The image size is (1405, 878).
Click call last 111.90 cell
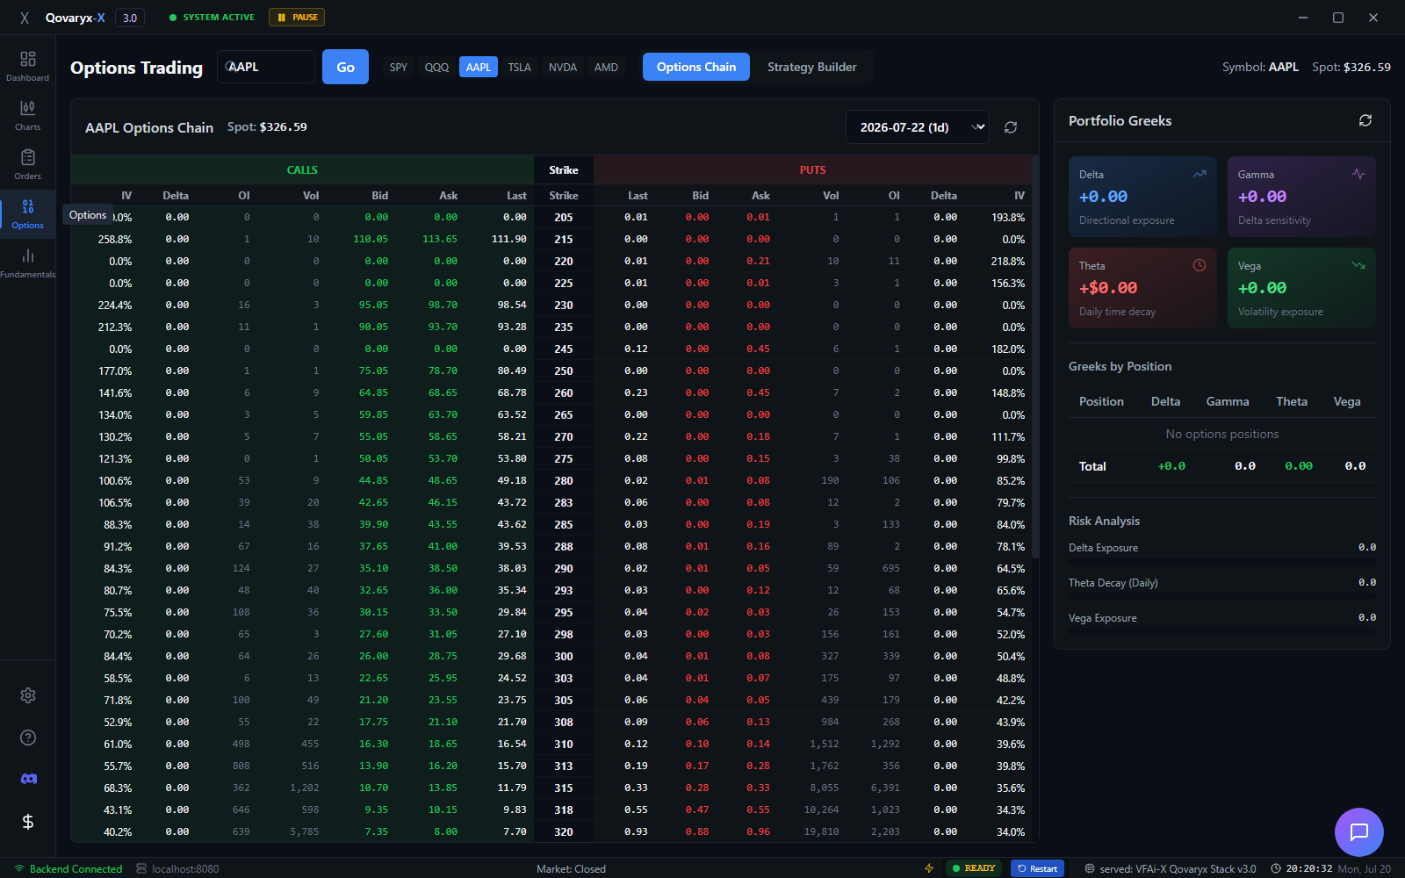coord(509,239)
